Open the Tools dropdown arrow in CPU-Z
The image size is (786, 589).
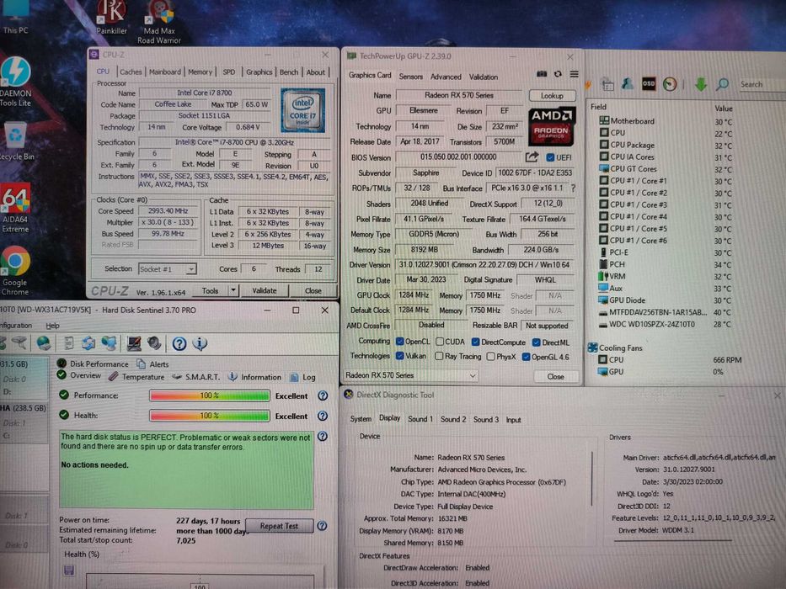pyautogui.click(x=233, y=290)
